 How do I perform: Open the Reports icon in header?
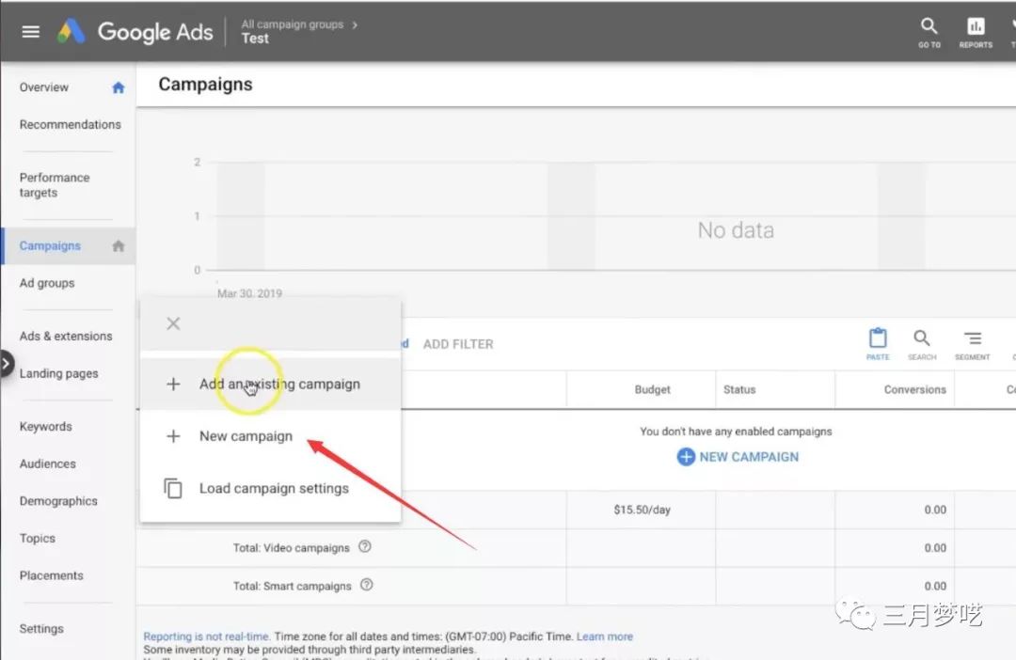point(976,31)
